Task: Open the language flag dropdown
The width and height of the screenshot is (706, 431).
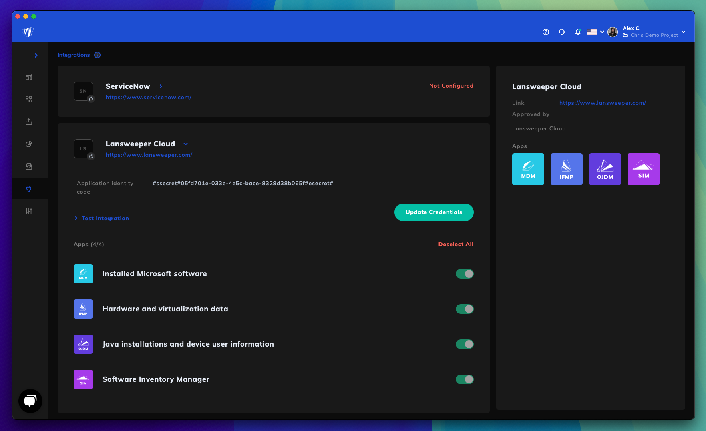Action: pos(595,32)
